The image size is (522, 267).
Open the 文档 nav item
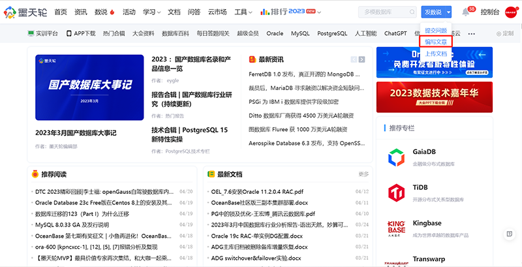(174, 12)
